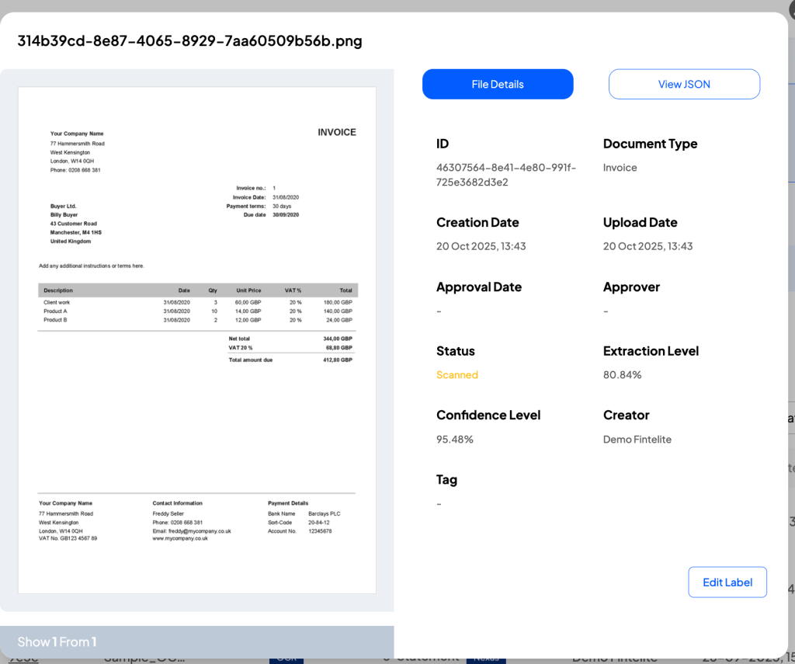
Task: Click the www.mycompany.co.uk text in preview
Action: [x=180, y=538]
